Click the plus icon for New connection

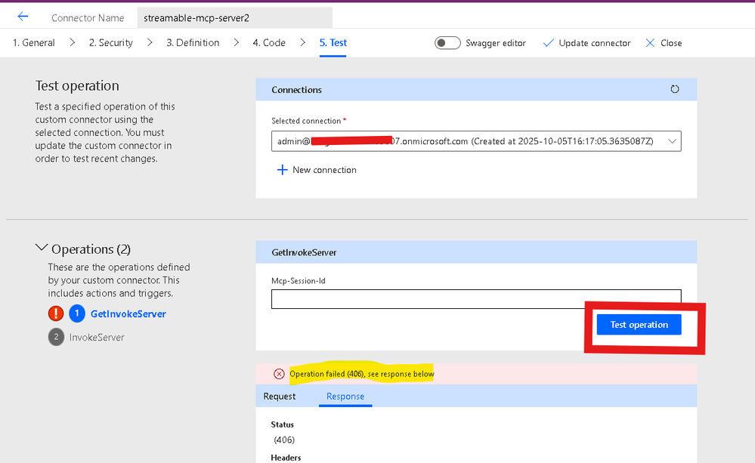[282, 170]
